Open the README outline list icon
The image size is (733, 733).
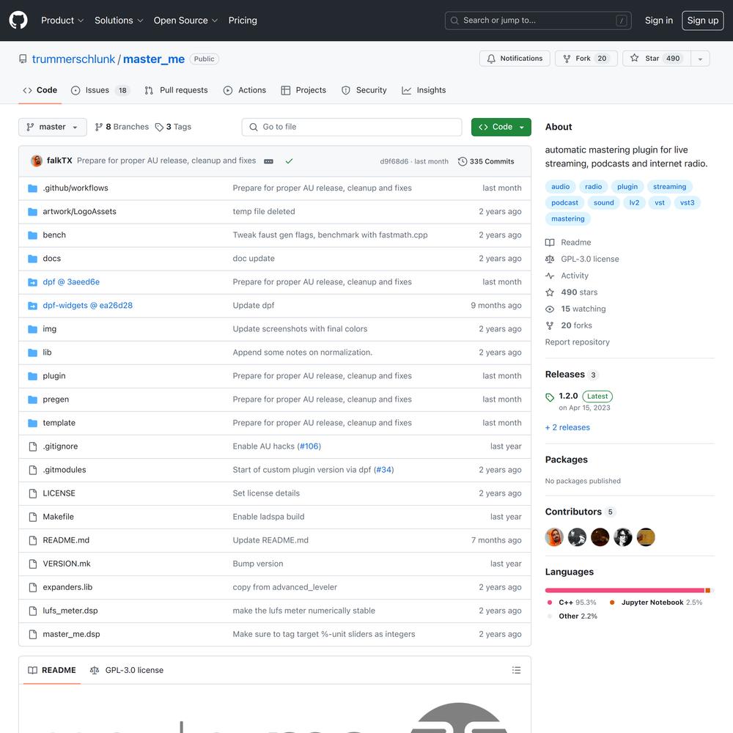516,671
